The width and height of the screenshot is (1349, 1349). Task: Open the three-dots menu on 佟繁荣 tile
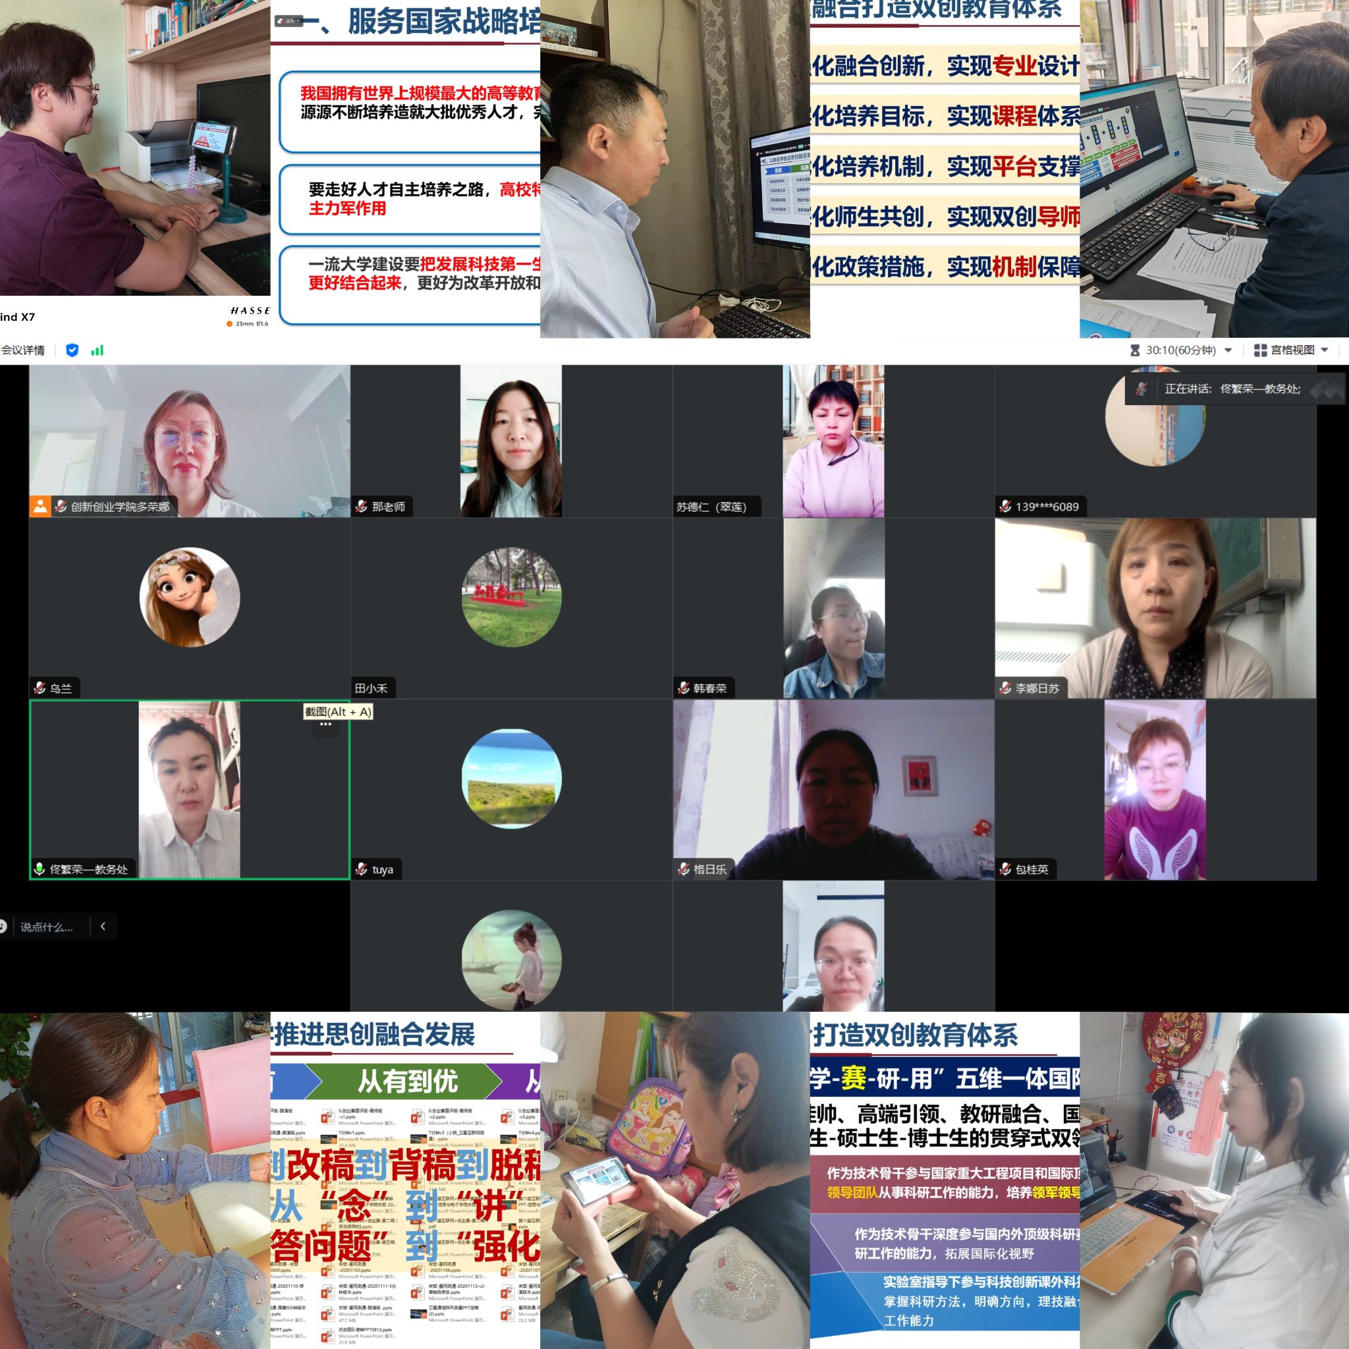coord(325,724)
